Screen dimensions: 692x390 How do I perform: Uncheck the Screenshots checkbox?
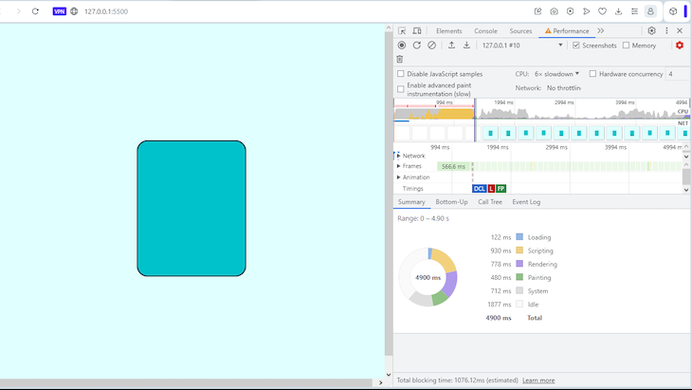click(576, 46)
